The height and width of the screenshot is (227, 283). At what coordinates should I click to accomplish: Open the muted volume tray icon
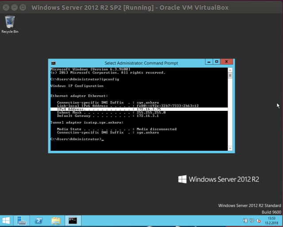(x=258, y=221)
